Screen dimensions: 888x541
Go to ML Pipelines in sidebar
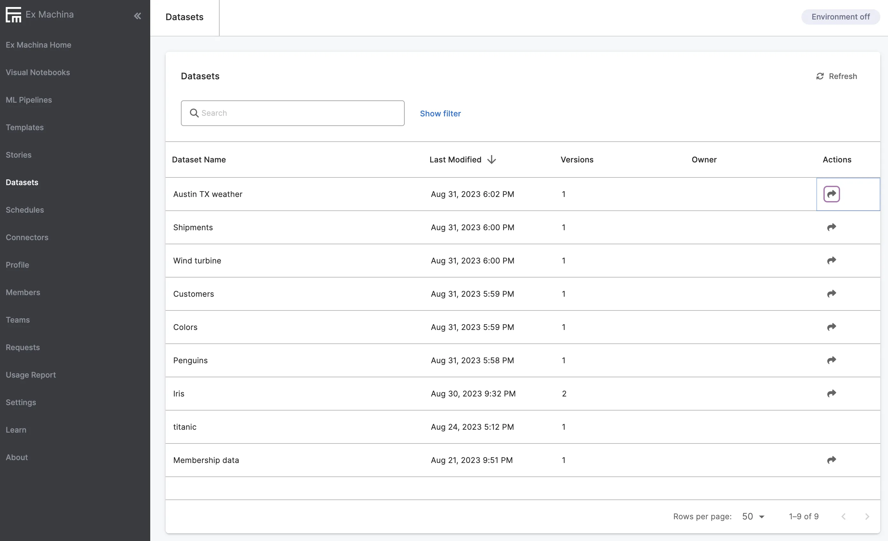(x=29, y=100)
